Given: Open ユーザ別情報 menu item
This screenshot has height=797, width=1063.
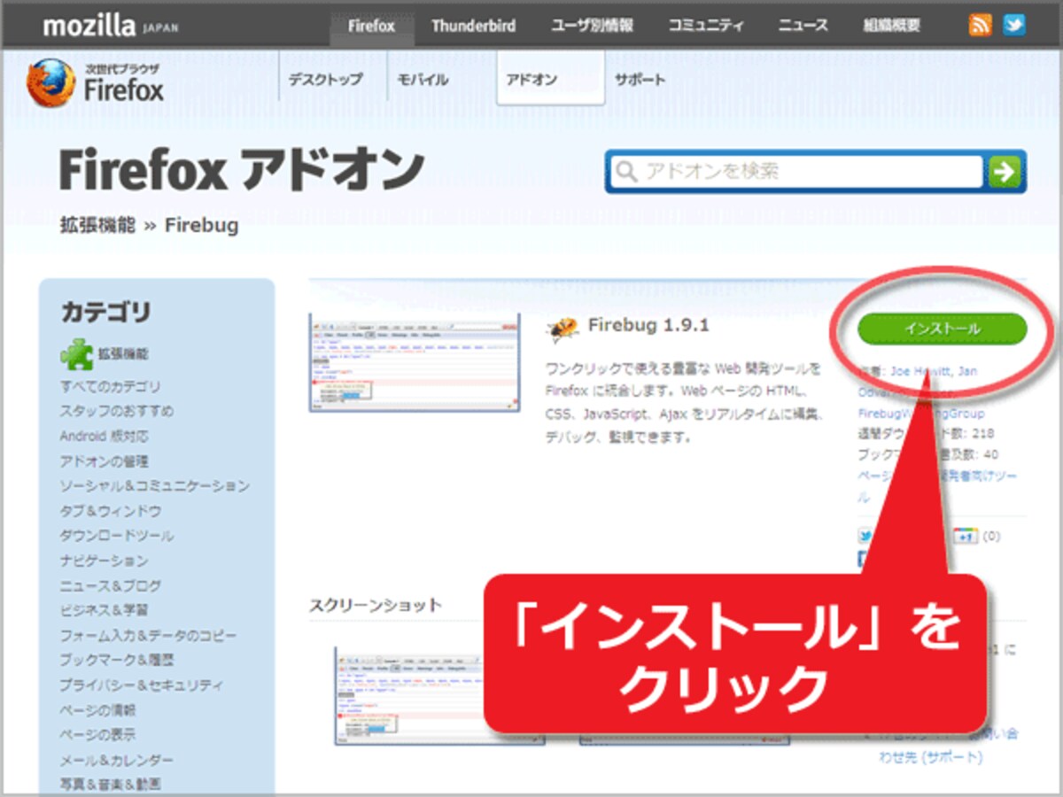Looking at the screenshot, I should click(x=592, y=26).
